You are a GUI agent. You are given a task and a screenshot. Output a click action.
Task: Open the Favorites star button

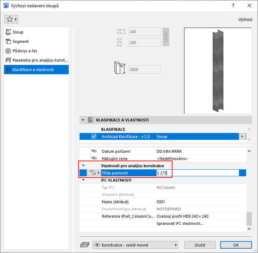(x=11, y=19)
